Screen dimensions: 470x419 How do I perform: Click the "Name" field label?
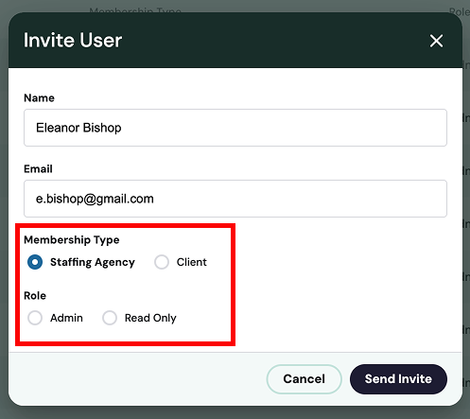coord(39,98)
